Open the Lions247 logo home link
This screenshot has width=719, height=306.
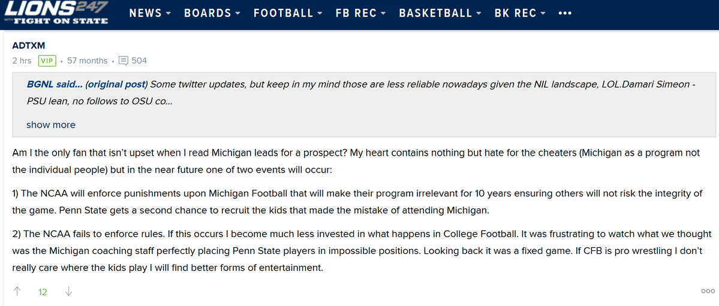[56, 13]
